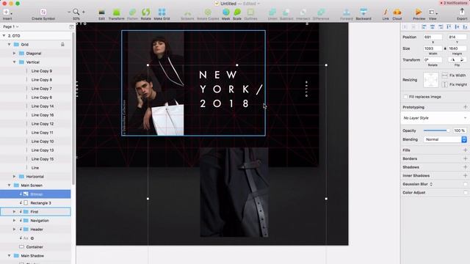Add a new Fill
470x264 pixels.
tap(465, 150)
